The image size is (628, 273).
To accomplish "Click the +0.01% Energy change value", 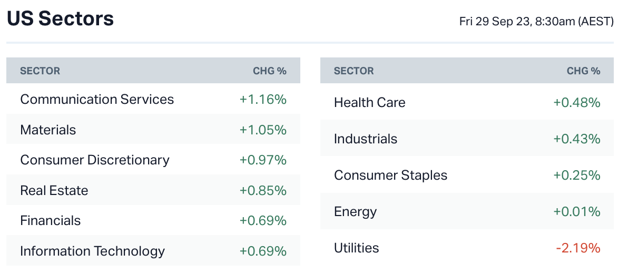I will pyautogui.click(x=576, y=212).
